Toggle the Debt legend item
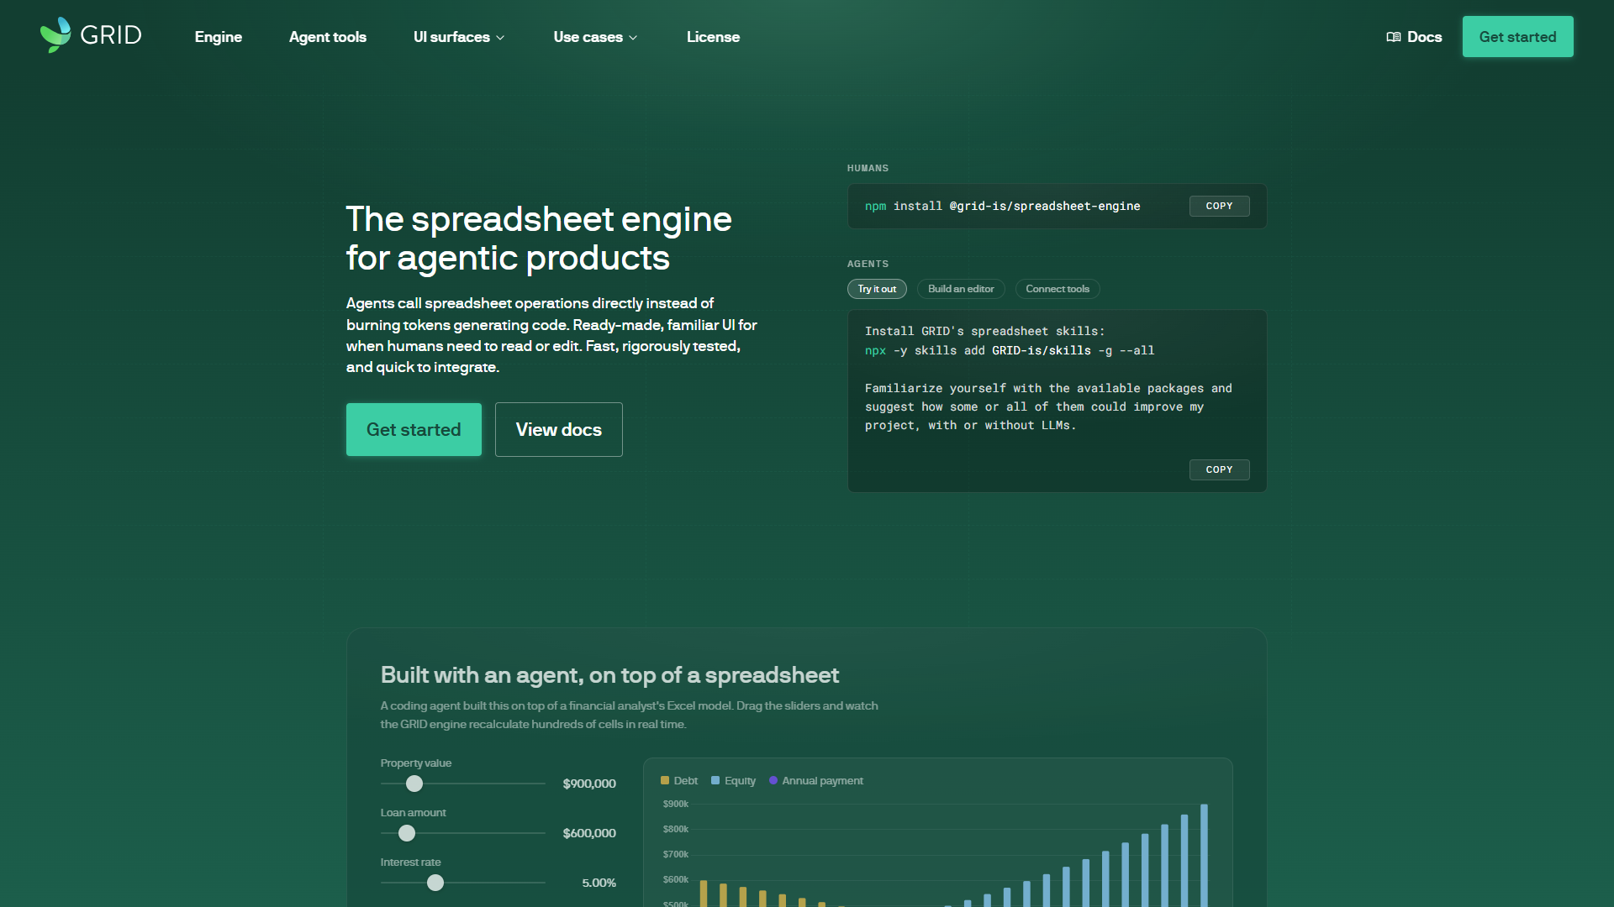This screenshot has width=1614, height=907. pos(679,781)
